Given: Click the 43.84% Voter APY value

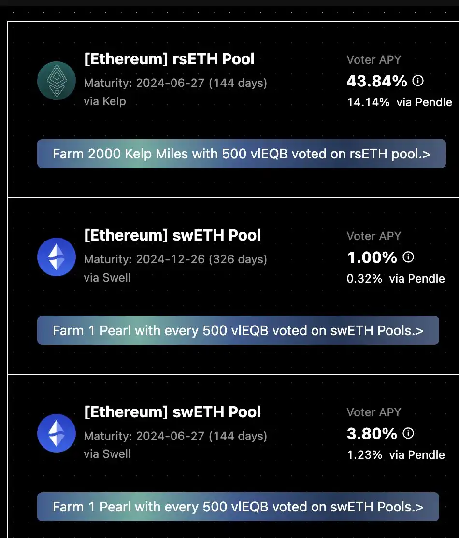Looking at the screenshot, I should [x=377, y=81].
